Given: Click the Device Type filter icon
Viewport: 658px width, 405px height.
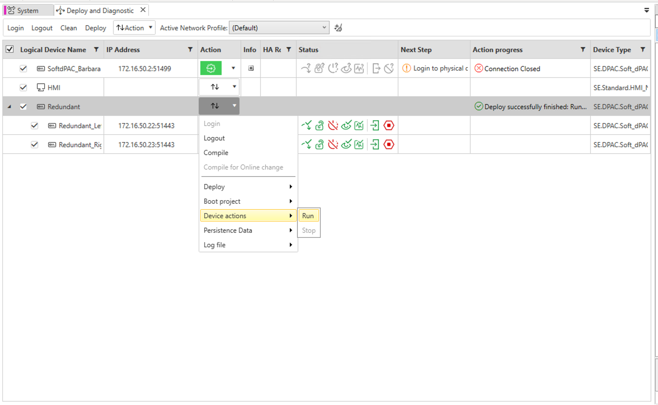Looking at the screenshot, I should click(643, 50).
